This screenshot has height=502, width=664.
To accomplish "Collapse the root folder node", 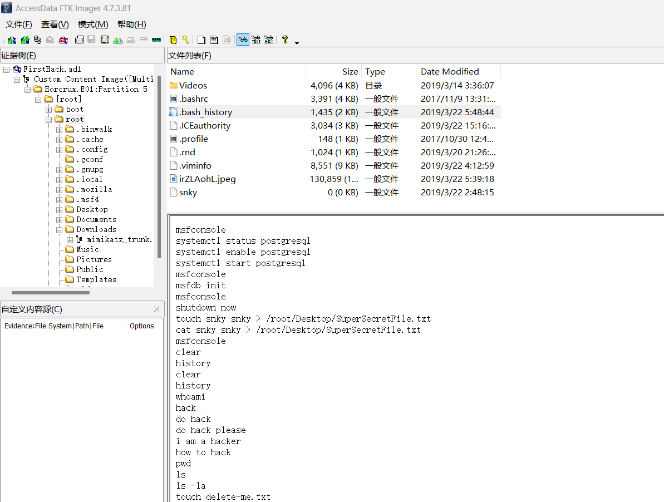I will [x=48, y=120].
